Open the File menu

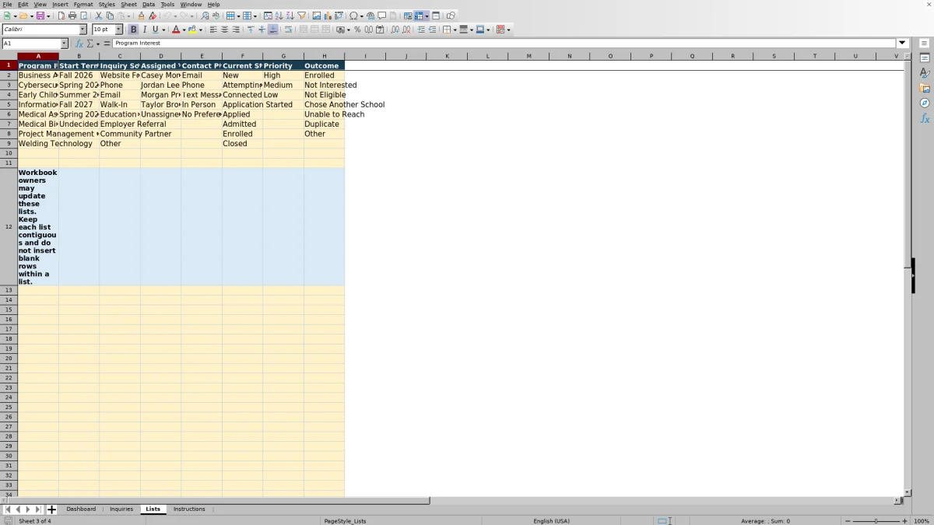pos(7,4)
